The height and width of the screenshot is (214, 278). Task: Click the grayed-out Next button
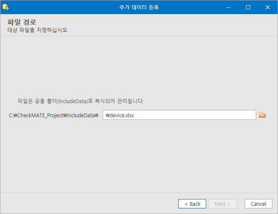[x=222, y=204]
